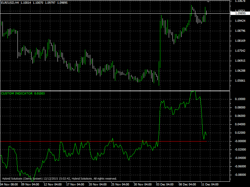This screenshot has width=250, height=187.
Task: Click the indicator's 0.00000 zero level label
Action: [x=239, y=141]
